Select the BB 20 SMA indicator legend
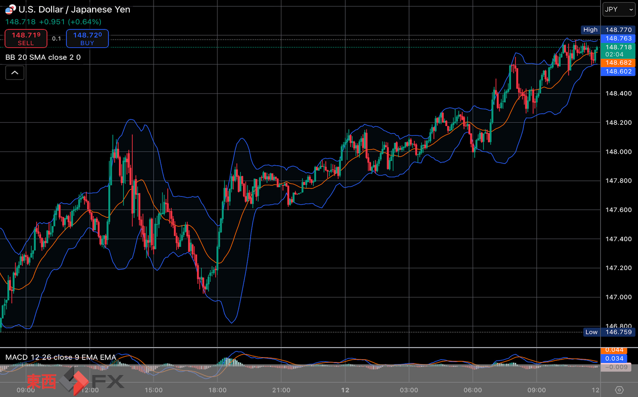This screenshot has height=397, width=638. point(43,57)
